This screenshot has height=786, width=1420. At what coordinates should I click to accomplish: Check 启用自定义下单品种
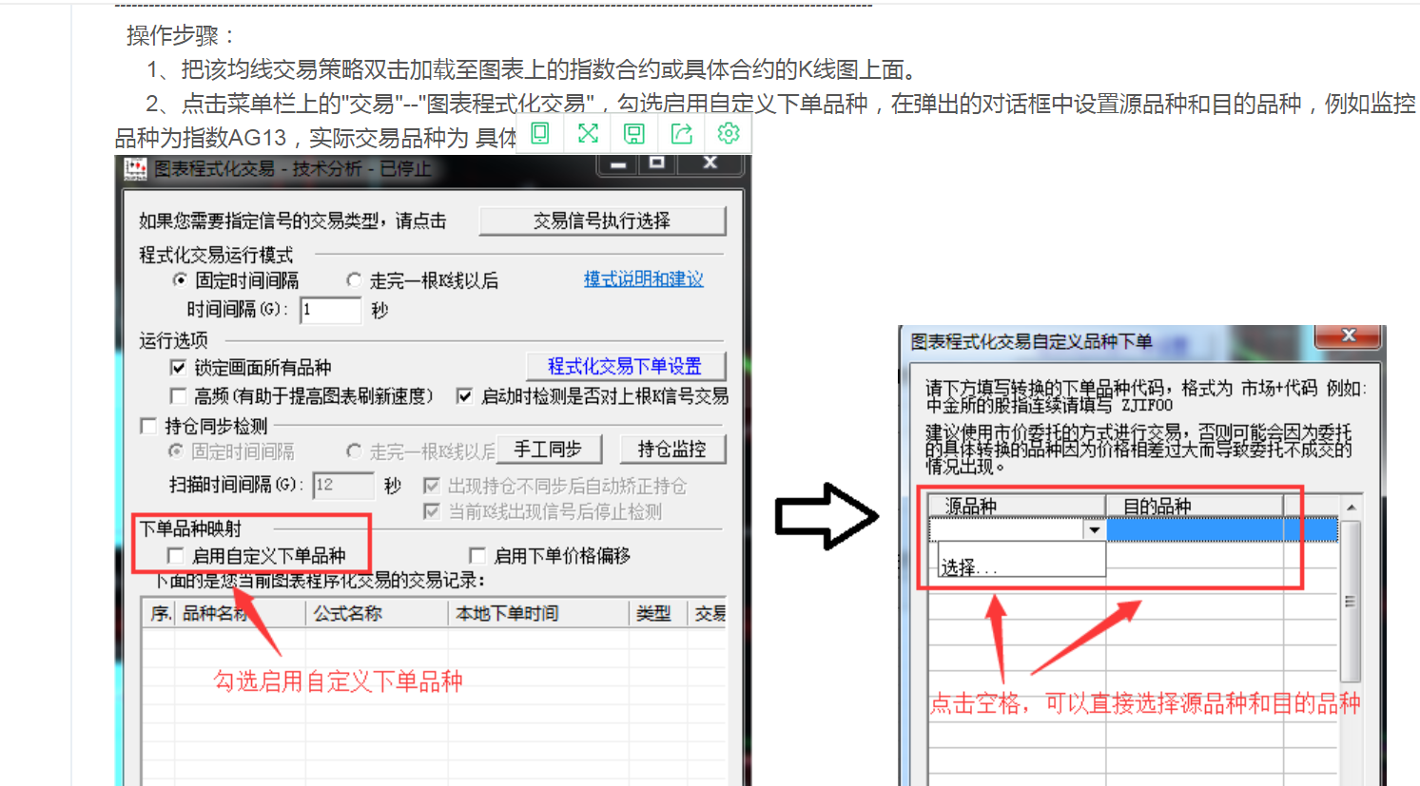[x=175, y=556]
